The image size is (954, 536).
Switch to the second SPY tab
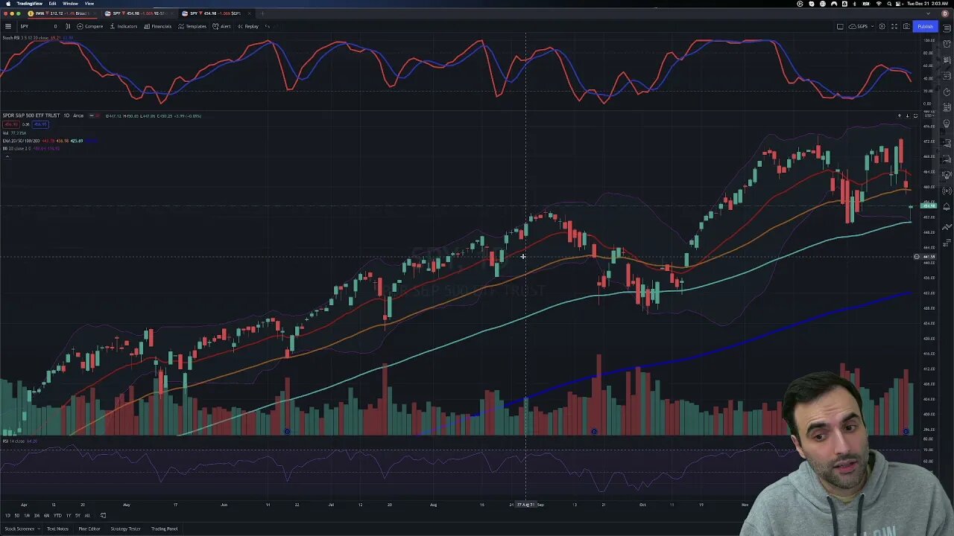coord(138,13)
